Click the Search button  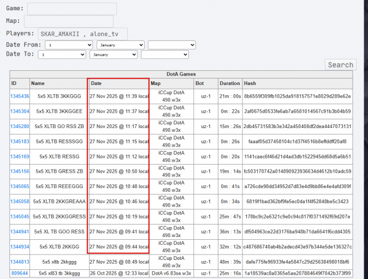[x=341, y=65]
